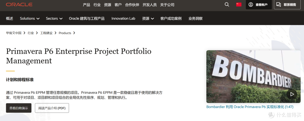304x121 pixels.
Task: Open the 行业 top menu
Action: [x=97, y=5]
